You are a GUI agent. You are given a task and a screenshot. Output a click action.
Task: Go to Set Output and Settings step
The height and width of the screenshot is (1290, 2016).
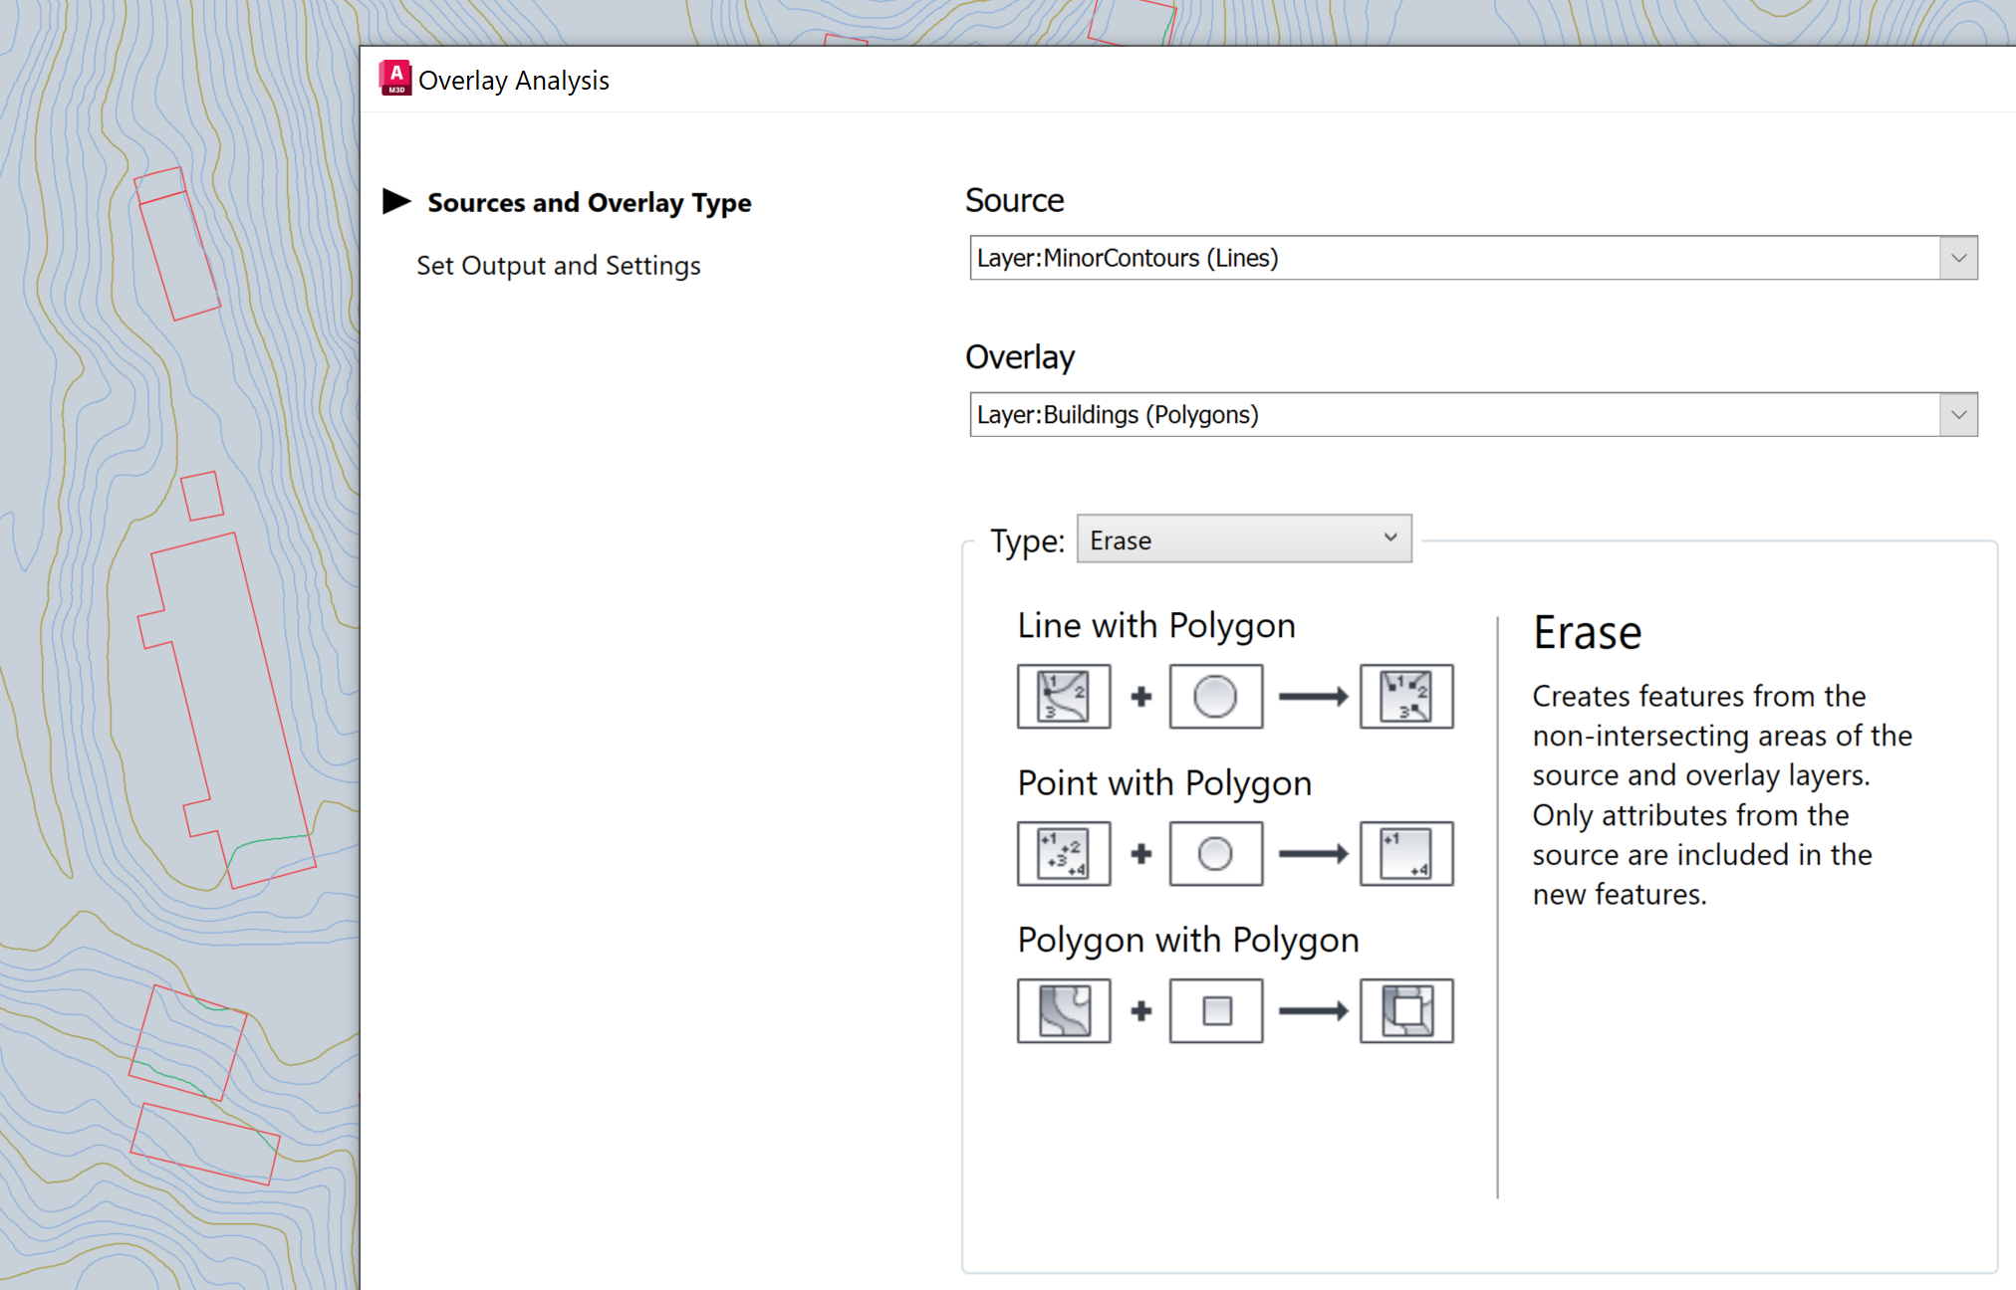[x=558, y=266]
